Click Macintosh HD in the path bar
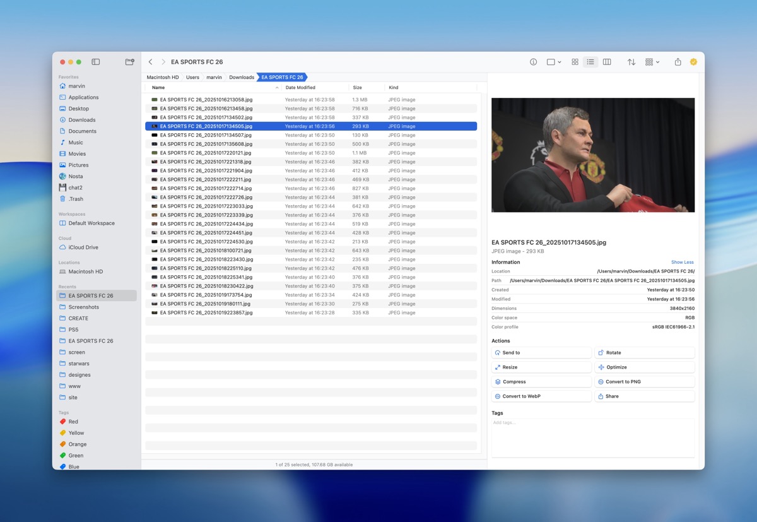 pyautogui.click(x=163, y=77)
